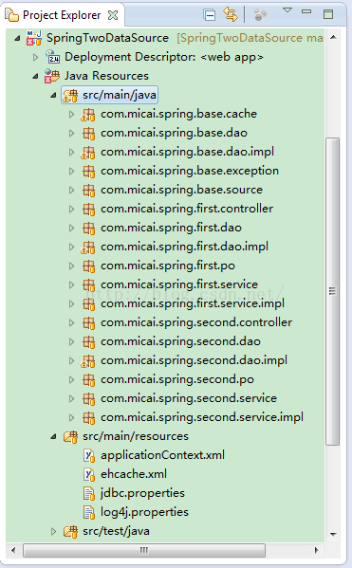This screenshot has width=352, height=568.
Task: Click com.micai.spring.first.service package icon
Action: tap(89, 285)
